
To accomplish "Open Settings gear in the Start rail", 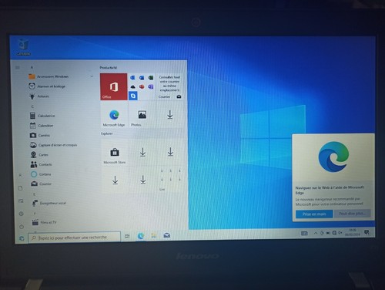I will 22,214.
